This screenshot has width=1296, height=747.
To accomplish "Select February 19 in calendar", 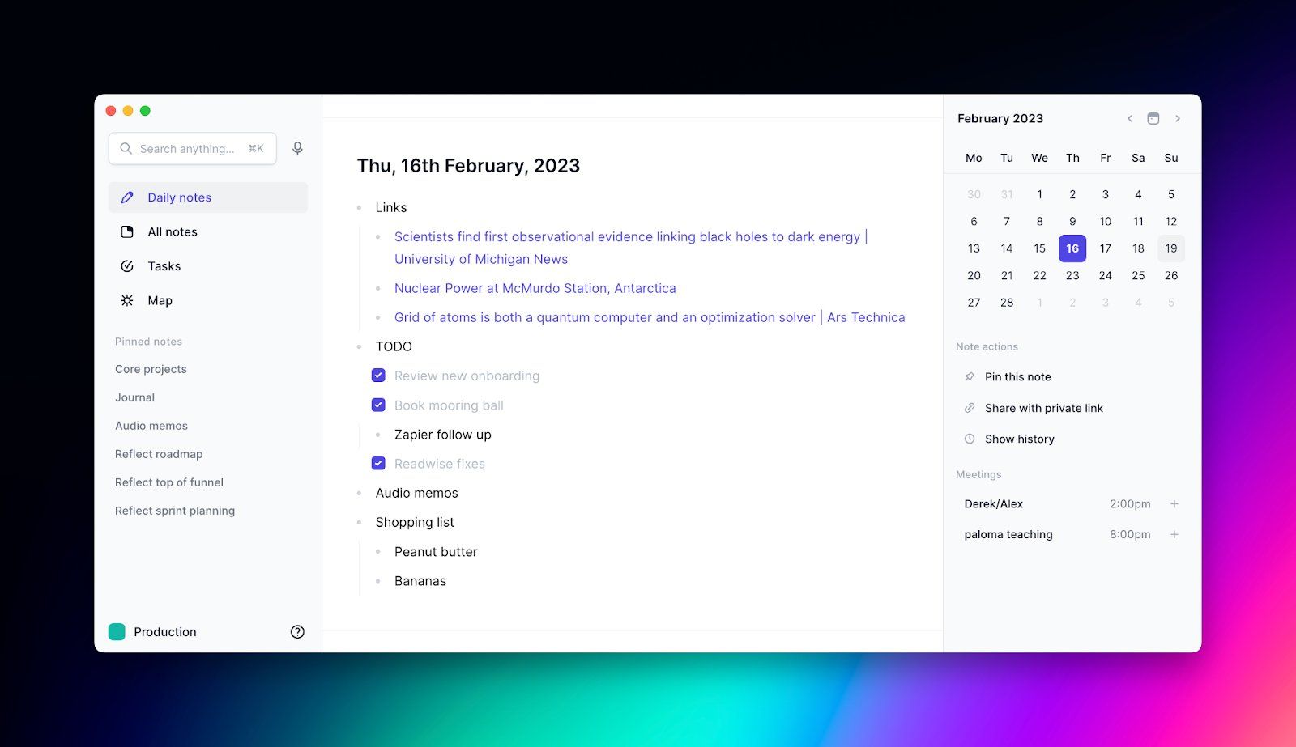I will [1171, 248].
